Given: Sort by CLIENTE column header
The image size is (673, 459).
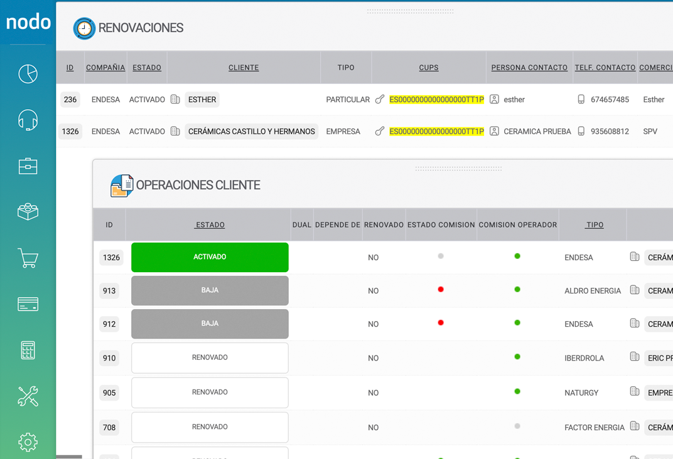Looking at the screenshot, I should (x=244, y=68).
